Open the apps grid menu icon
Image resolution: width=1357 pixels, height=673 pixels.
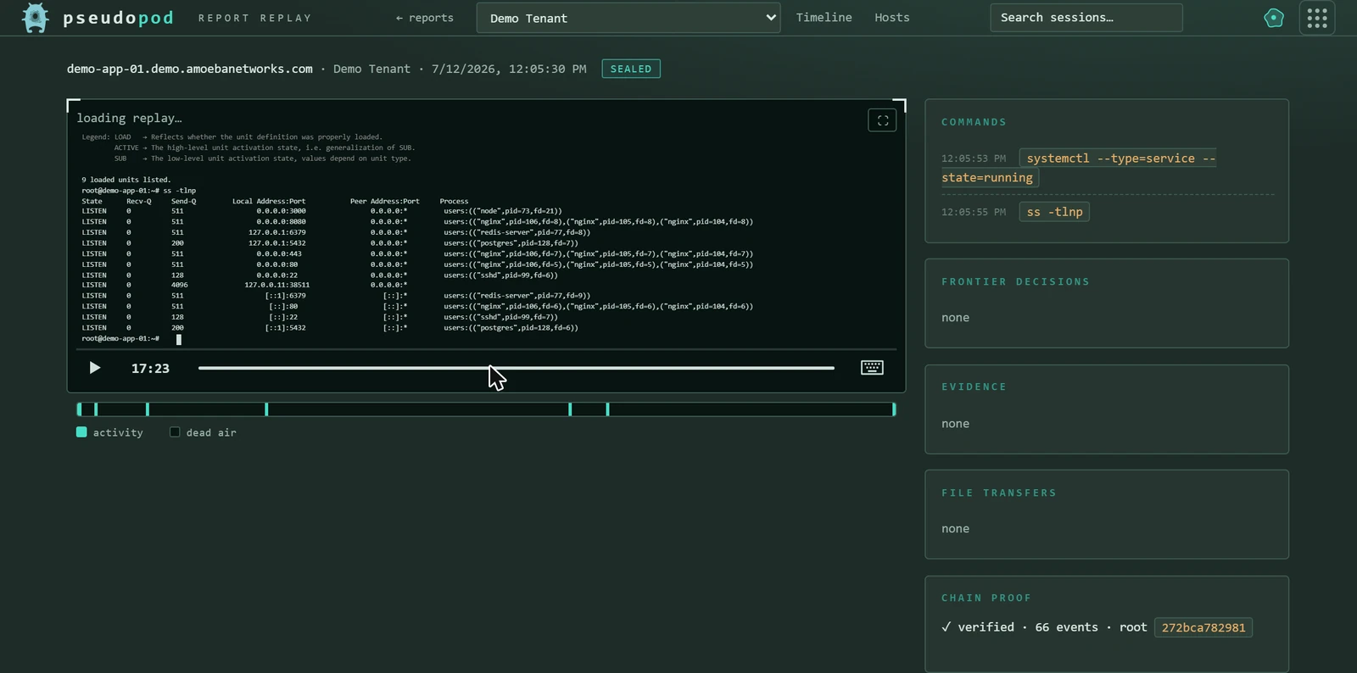(x=1317, y=18)
